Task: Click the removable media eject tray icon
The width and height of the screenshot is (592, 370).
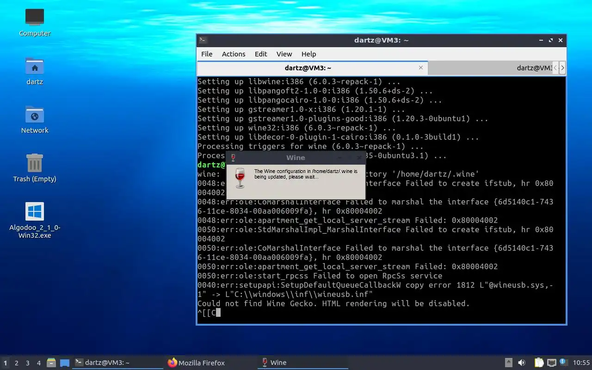Action: 508,363
